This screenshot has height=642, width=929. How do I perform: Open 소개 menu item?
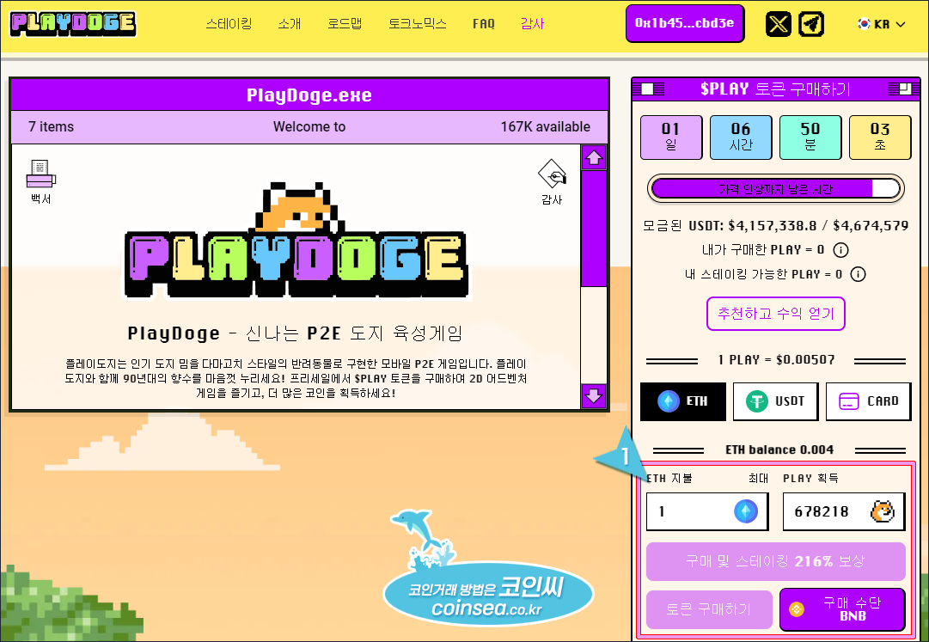coord(290,24)
